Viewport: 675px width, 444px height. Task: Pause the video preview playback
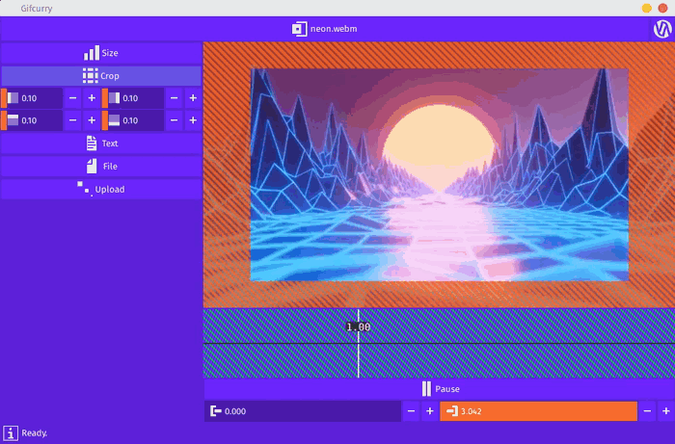point(440,389)
